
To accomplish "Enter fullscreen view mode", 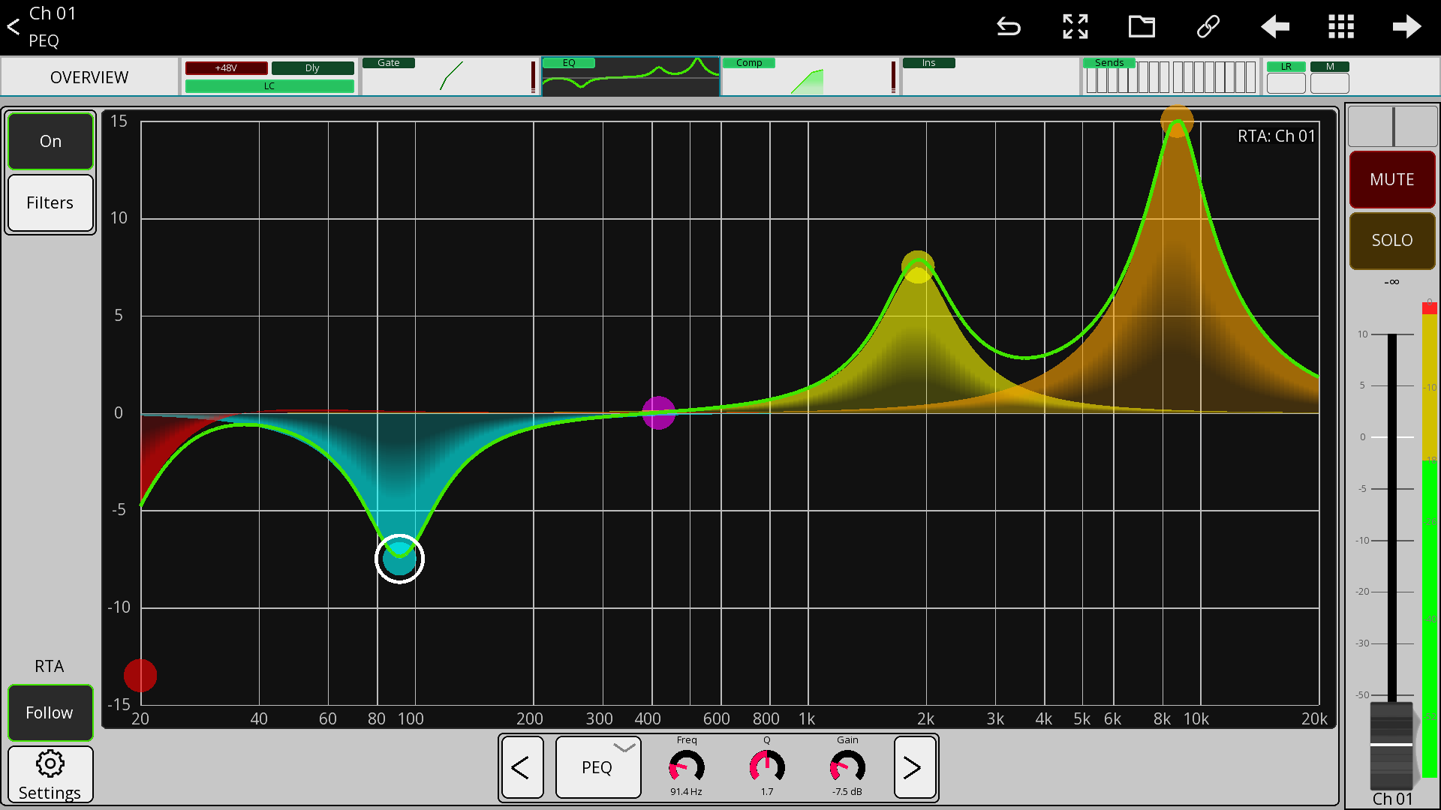I will click(1075, 27).
